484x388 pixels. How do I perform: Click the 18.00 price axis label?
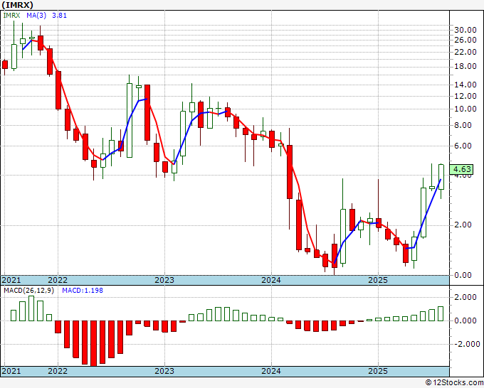coord(465,66)
